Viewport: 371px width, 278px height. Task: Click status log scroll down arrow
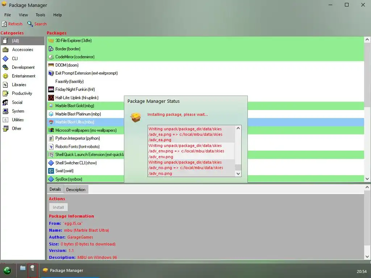pyautogui.click(x=238, y=174)
